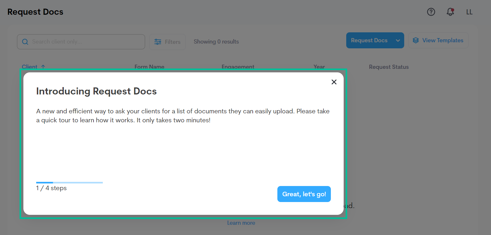The image size is (491, 235).
Task: Click inside the Search client field
Action: click(80, 42)
